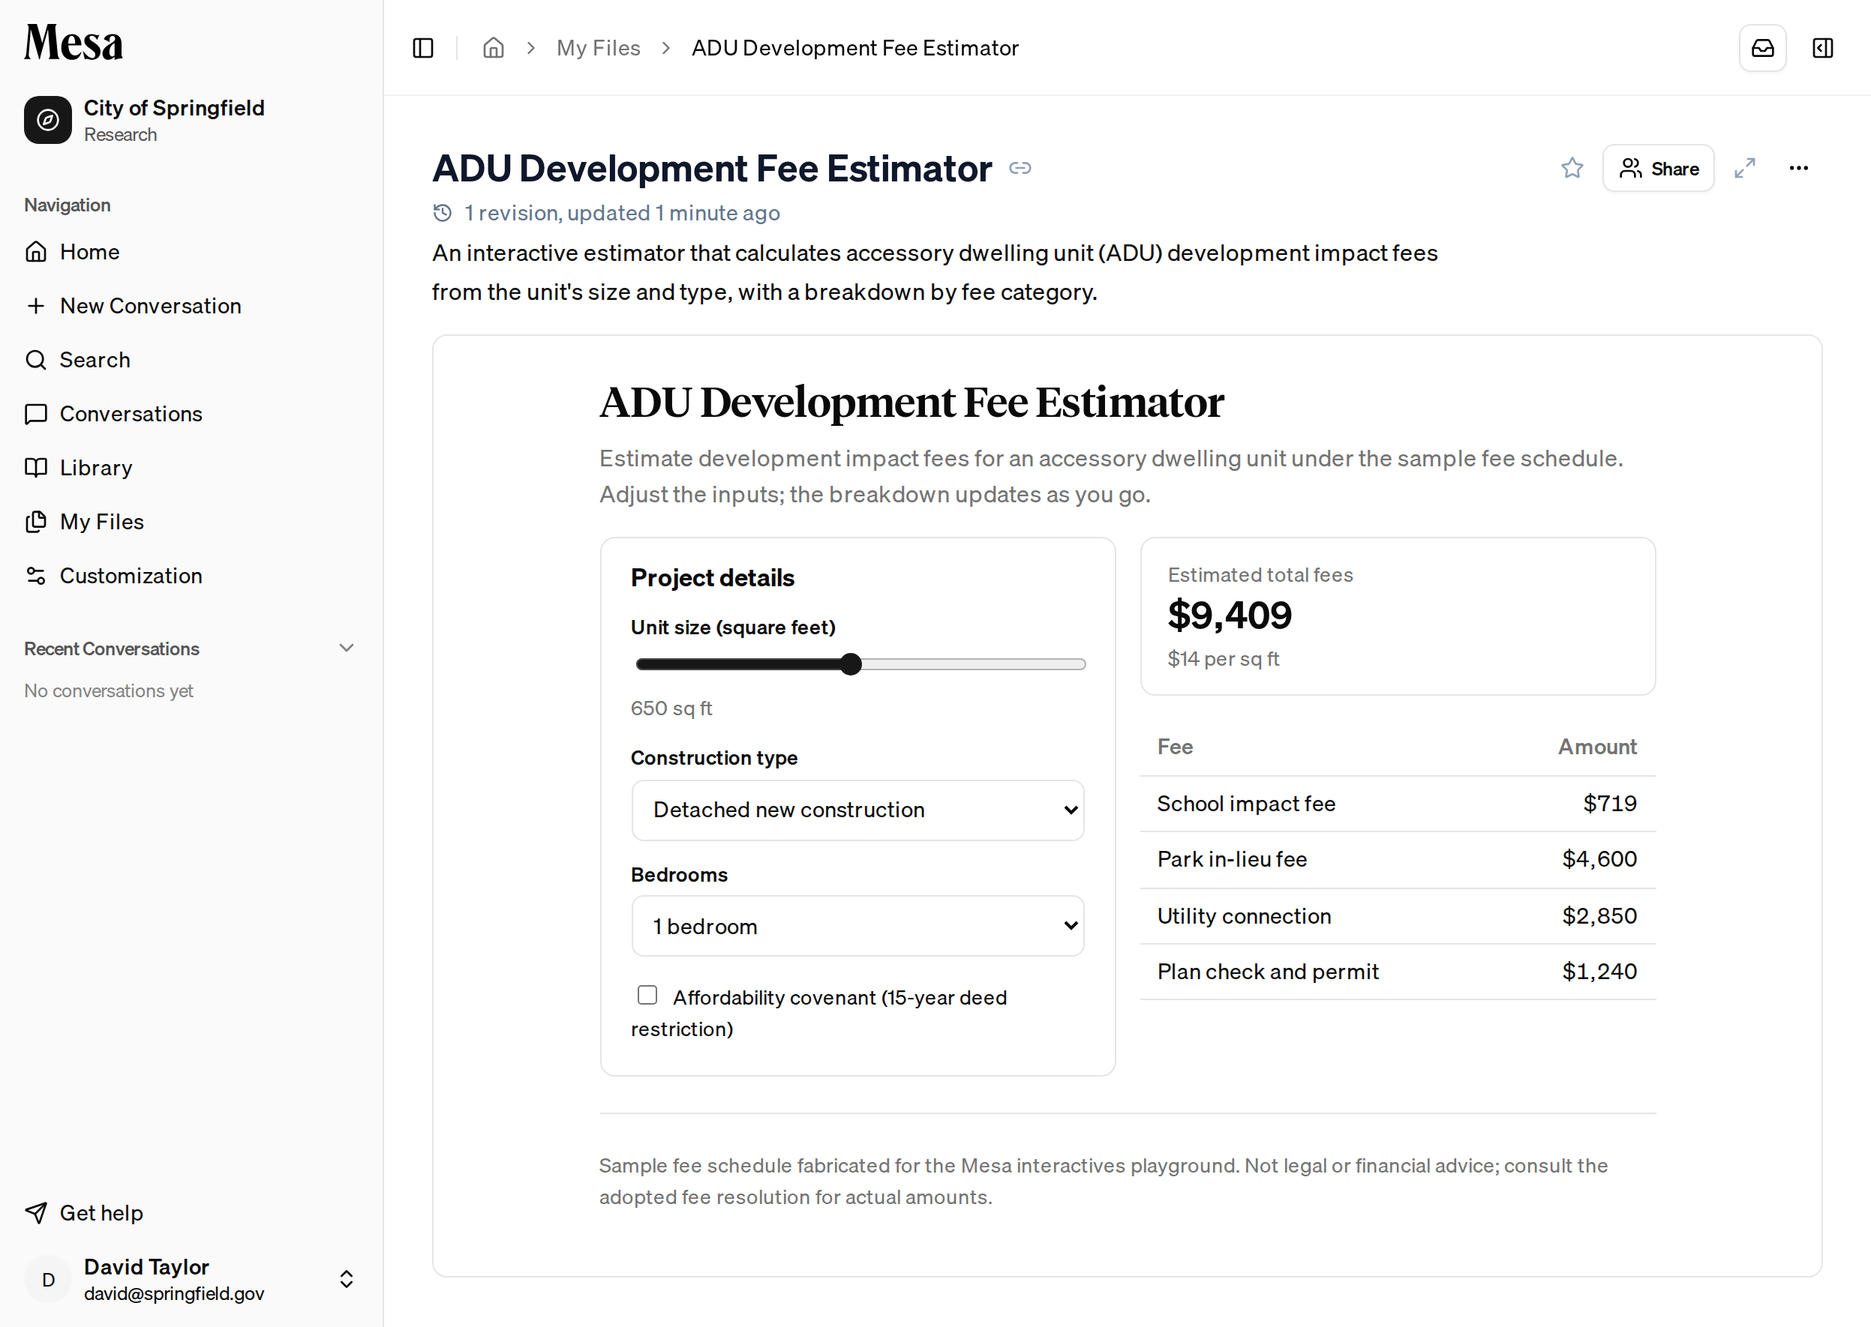Click Get help in the sidebar
The height and width of the screenshot is (1327, 1871).
(191, 1212)
